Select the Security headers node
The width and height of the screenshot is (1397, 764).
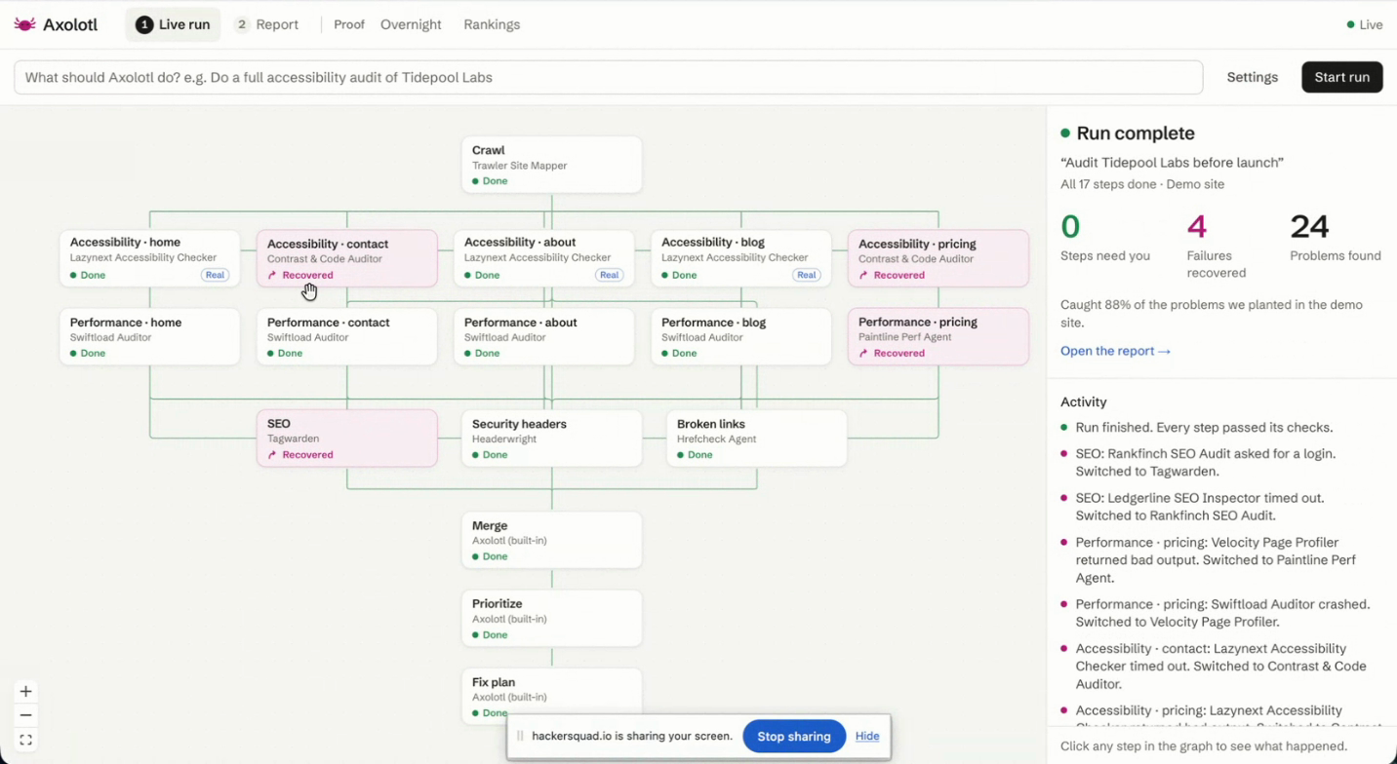point(552,439)
